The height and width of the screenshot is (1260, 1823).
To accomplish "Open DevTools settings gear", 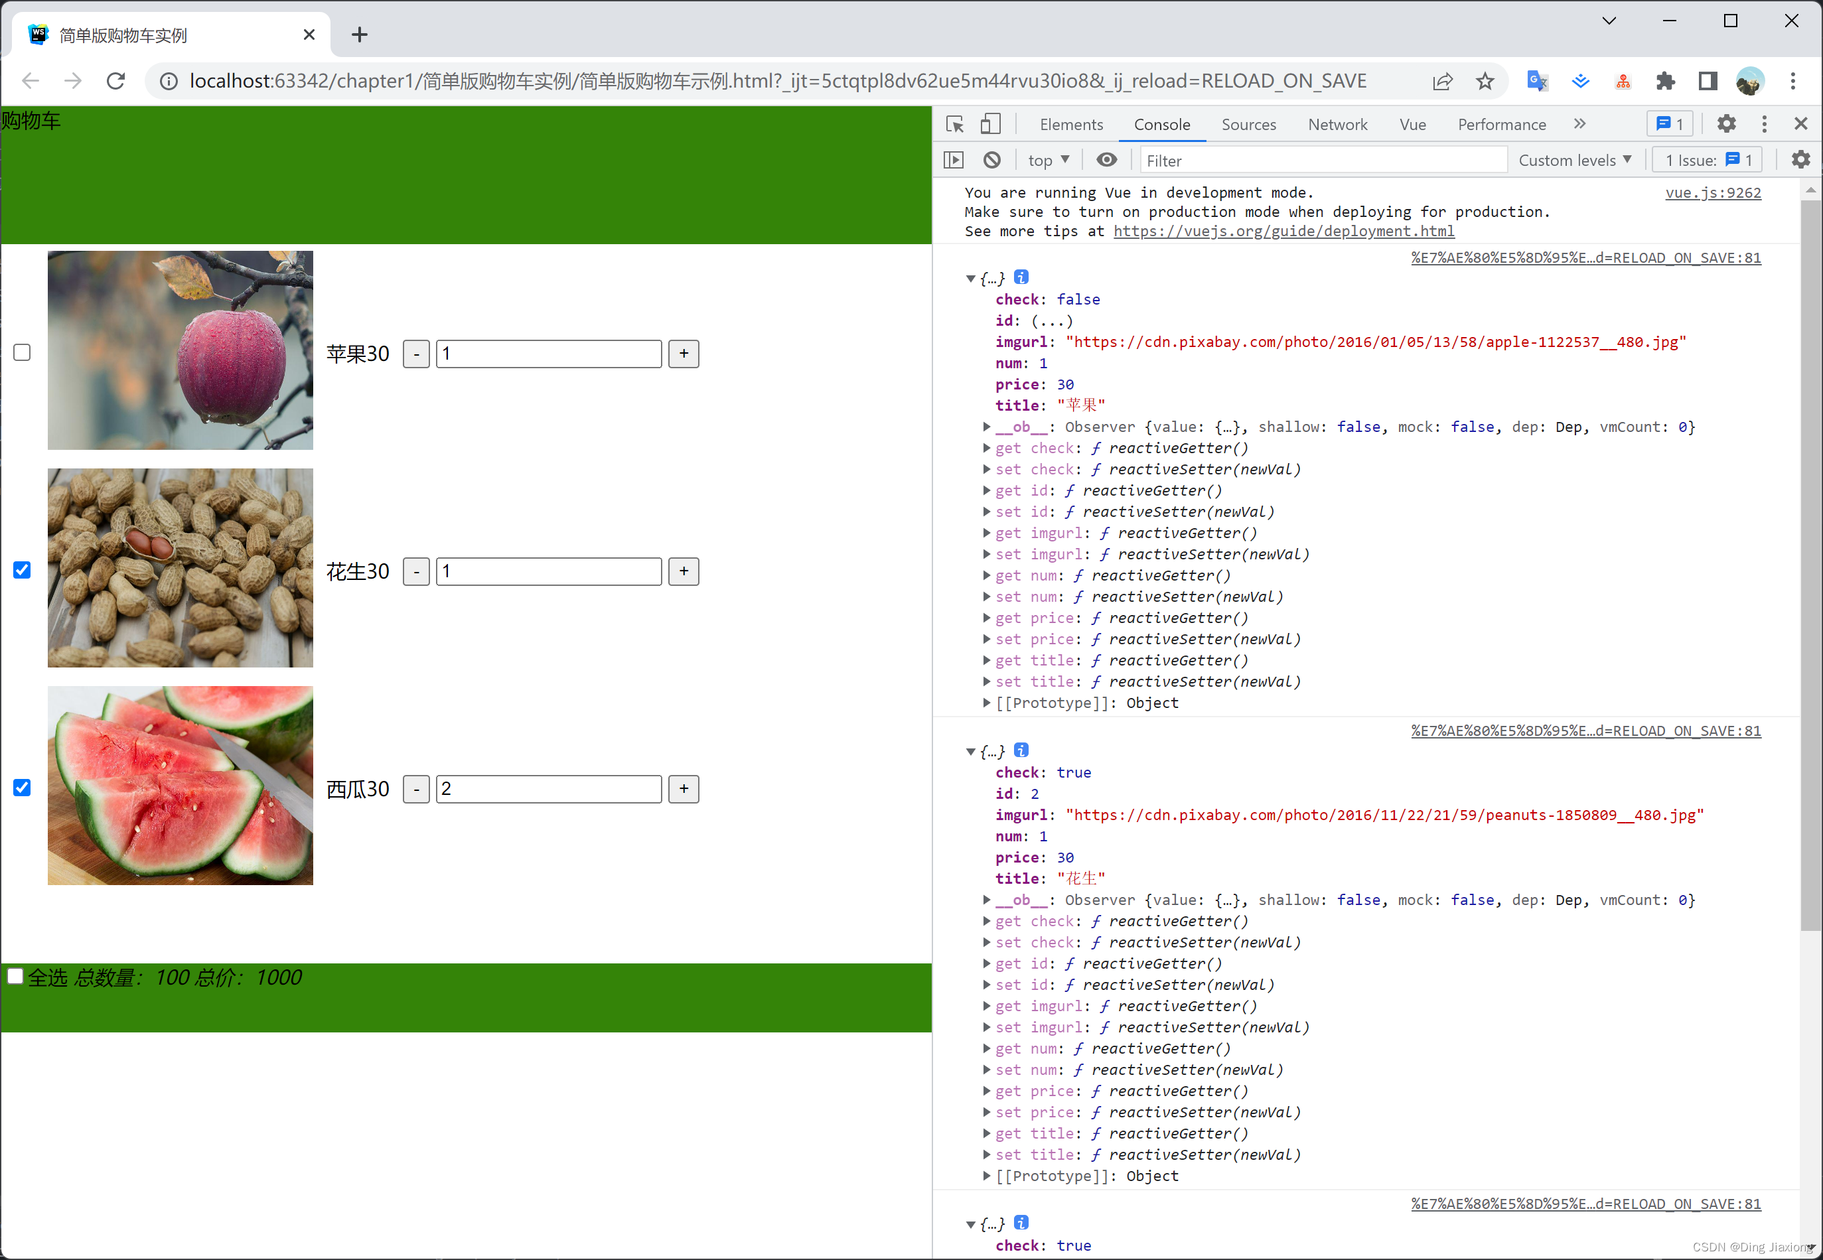I will coord(1726,124).
